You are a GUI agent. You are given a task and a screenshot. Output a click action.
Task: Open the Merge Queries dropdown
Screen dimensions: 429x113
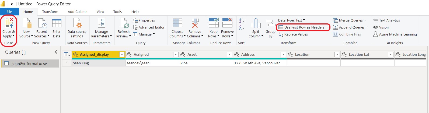tap(365, 20)
